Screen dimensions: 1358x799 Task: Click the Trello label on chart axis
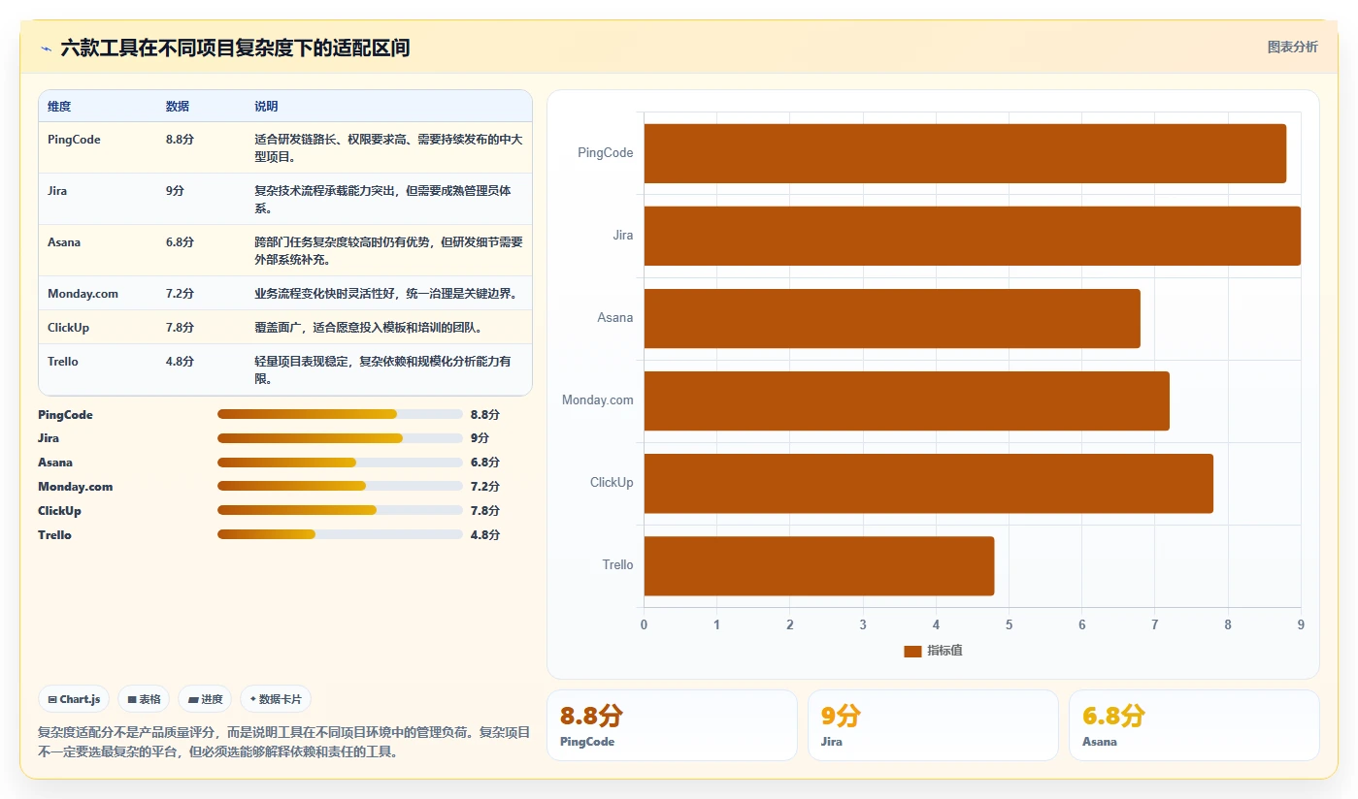(x=617, y=565)
